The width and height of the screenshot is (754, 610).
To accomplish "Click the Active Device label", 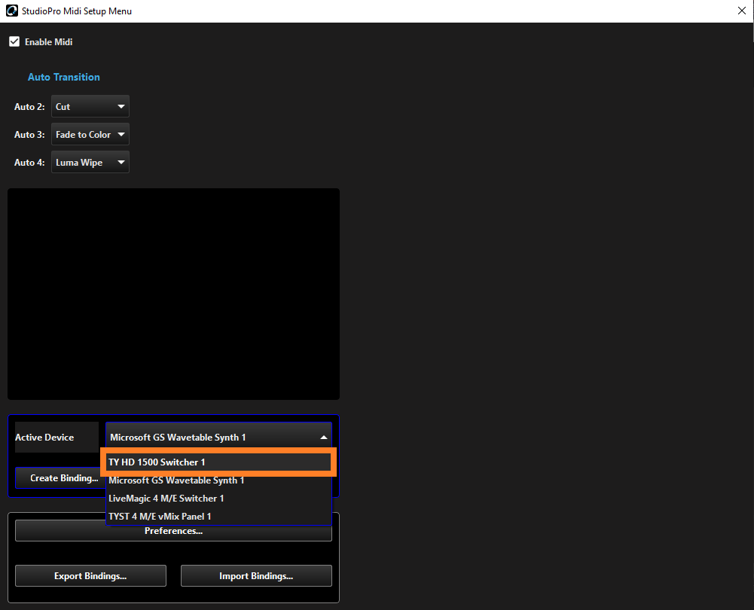I will click(x=44, y=438).
